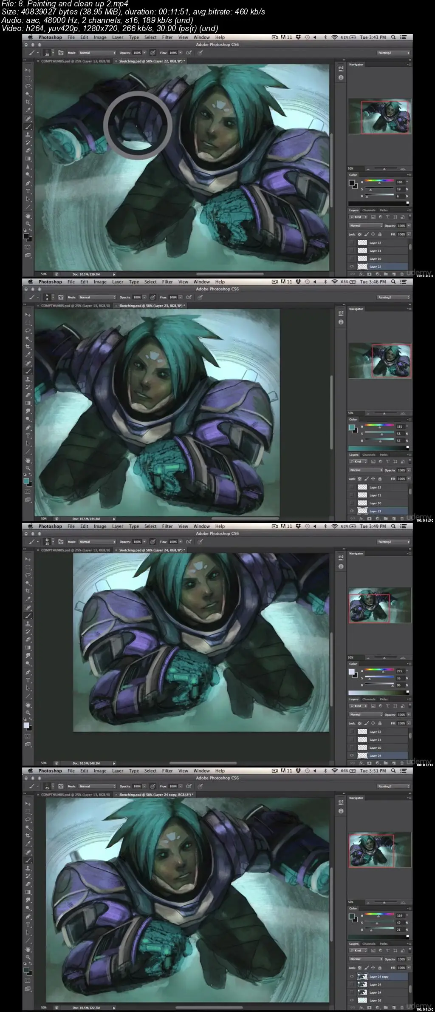Open the Filter menu in the 3:43 PM frame
The image size is (435, 1012).
[x=167, y=37]
